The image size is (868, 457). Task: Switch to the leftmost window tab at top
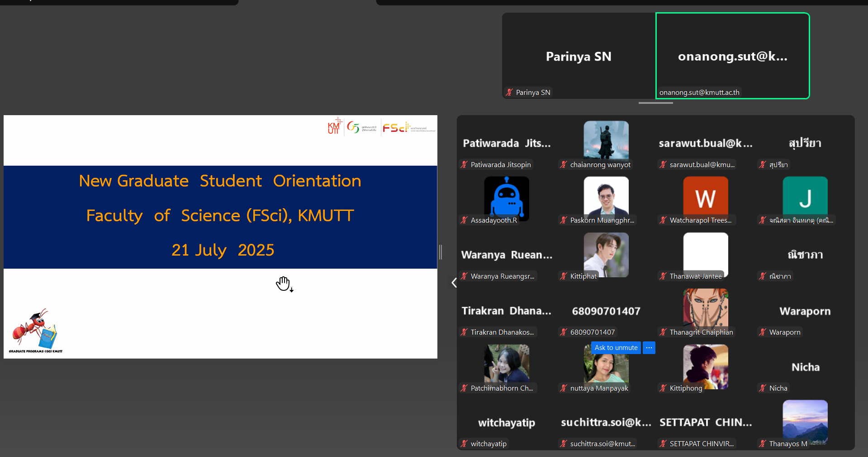tap(118, 2)
